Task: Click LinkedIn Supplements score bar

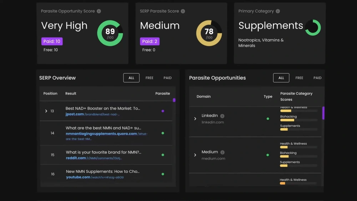Action: pos(299,129)
